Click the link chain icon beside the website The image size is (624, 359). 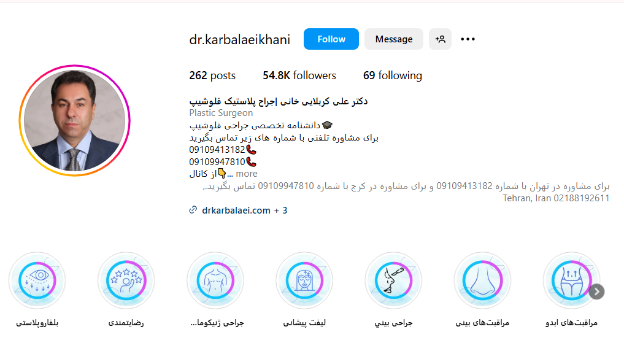pyautogui.click(x=193, y=210)
